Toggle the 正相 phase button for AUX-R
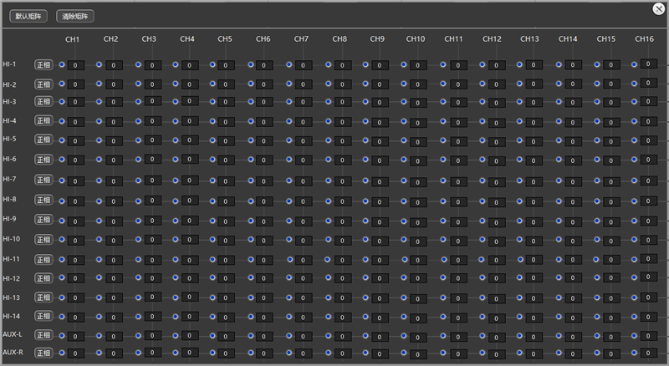This screenshot has height=366, width=669. tap(43, 353)
